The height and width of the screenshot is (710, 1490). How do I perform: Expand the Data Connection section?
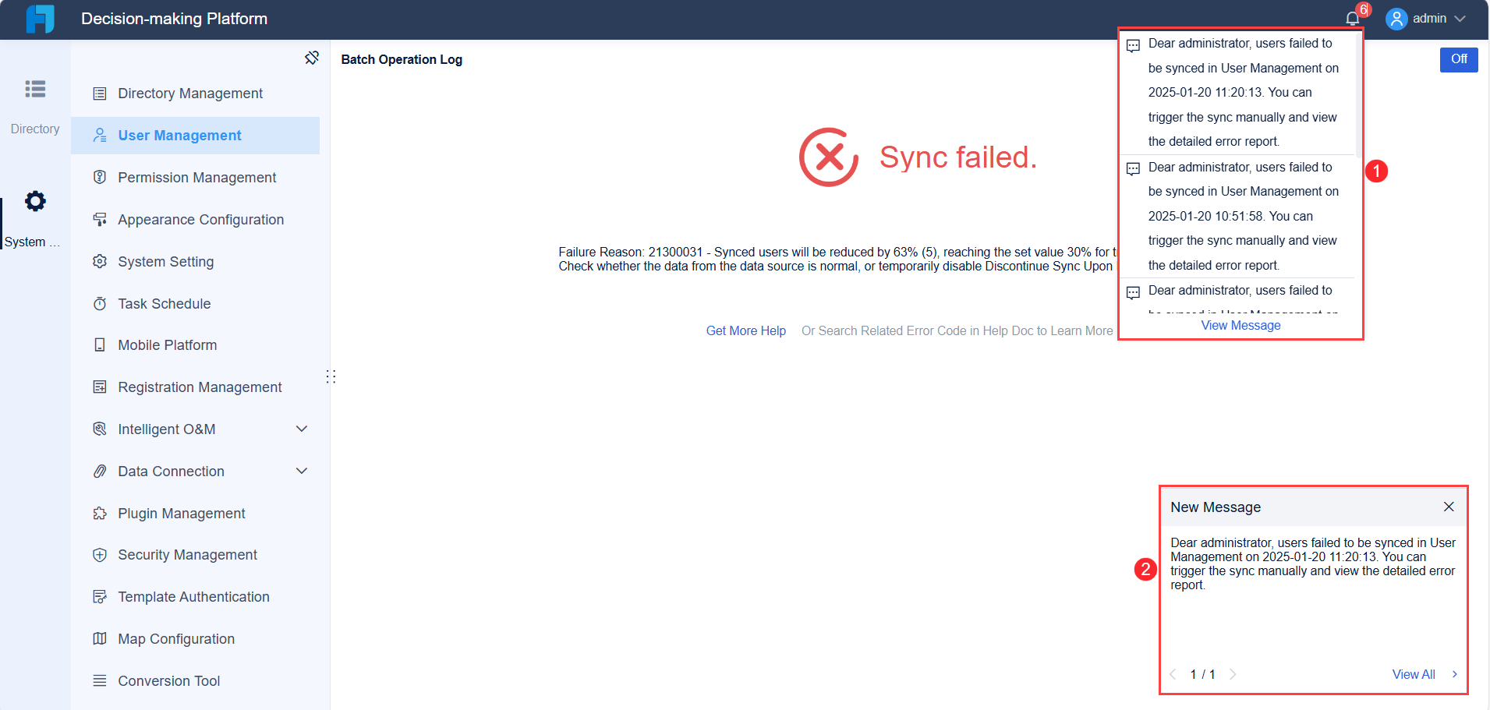coord(303,471)
